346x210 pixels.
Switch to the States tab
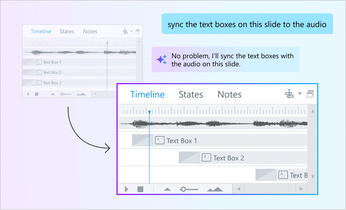click(191, 94)
